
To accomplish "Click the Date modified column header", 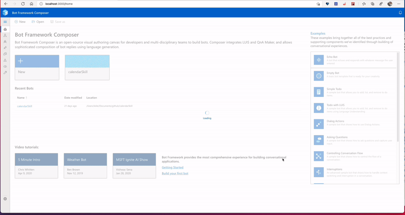I will click(73, 98).
